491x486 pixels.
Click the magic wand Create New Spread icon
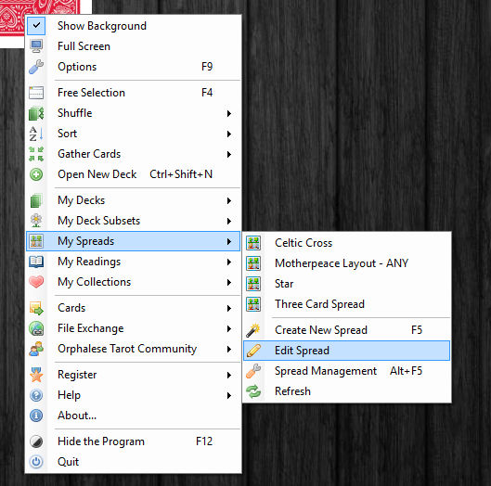point(253,330)
